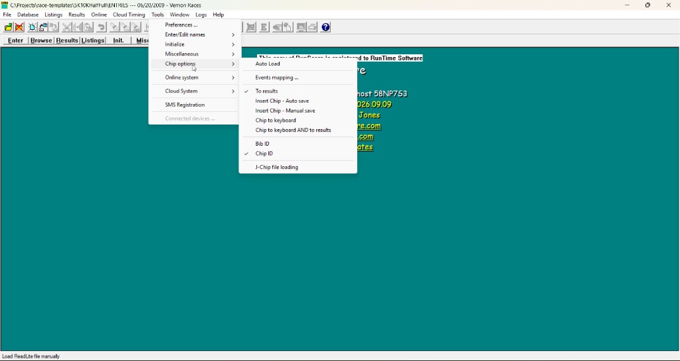Open the Cloud Timing menu
Viewport: 680px width, 361px height.
129,15
